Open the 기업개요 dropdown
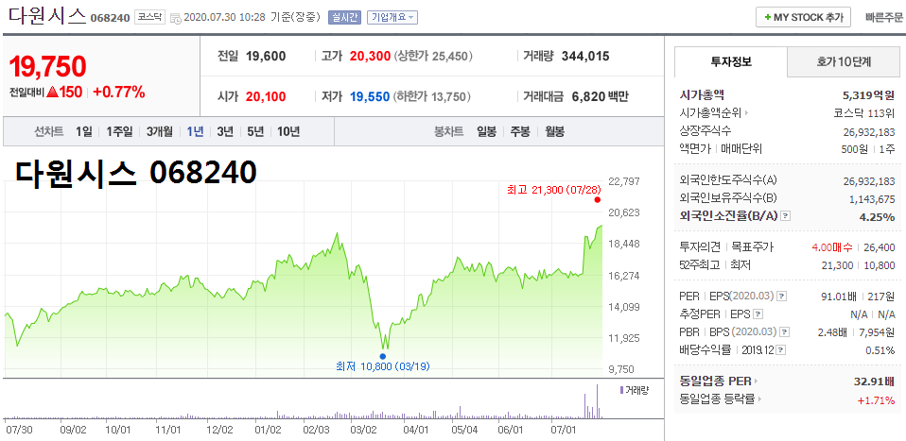This screenshot has height=441, width=906. (392, 17)
